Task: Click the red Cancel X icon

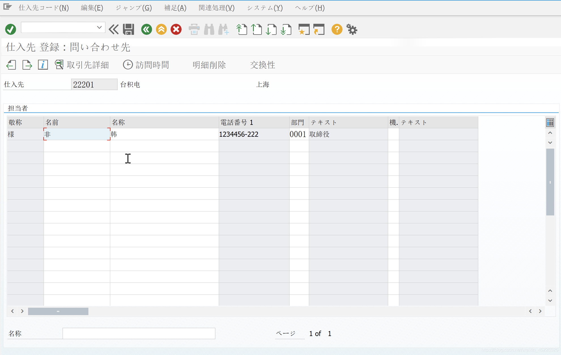Action: click(x=176, y=29)
